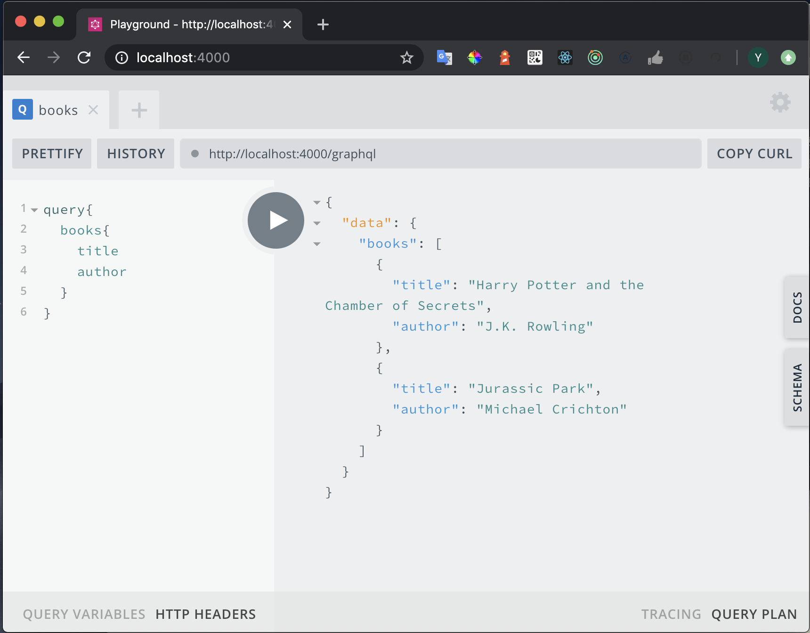Image resolution: width=810 pixels, height=633 pixels.
Task: Click the address bar showing localhost:4000
Action: point(264,57)
